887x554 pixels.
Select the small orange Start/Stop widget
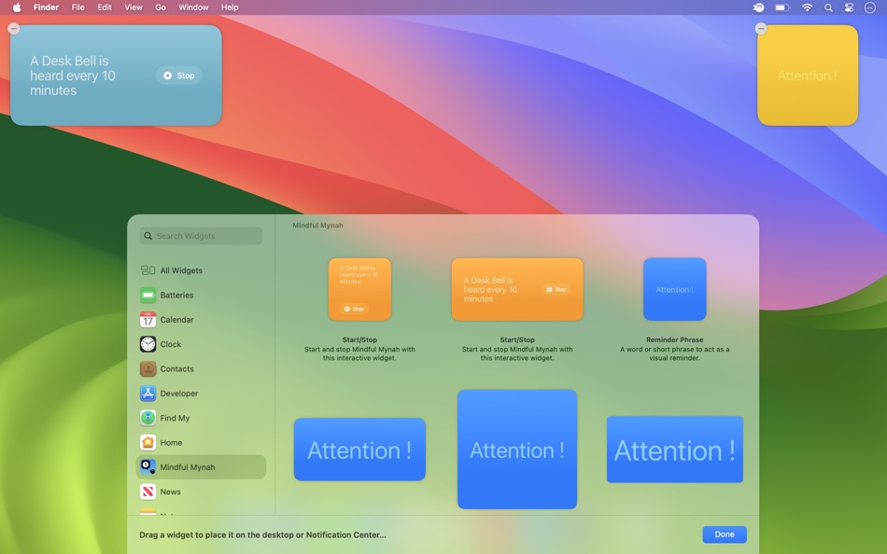point(359,289)
